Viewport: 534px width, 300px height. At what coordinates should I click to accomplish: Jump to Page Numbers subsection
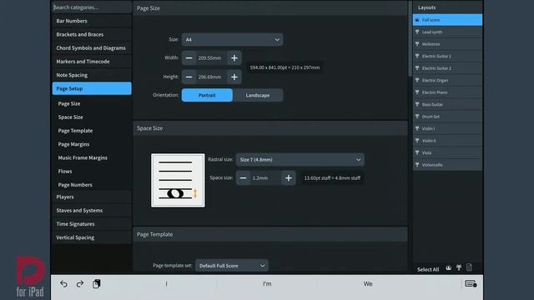[x=75, y=185]
